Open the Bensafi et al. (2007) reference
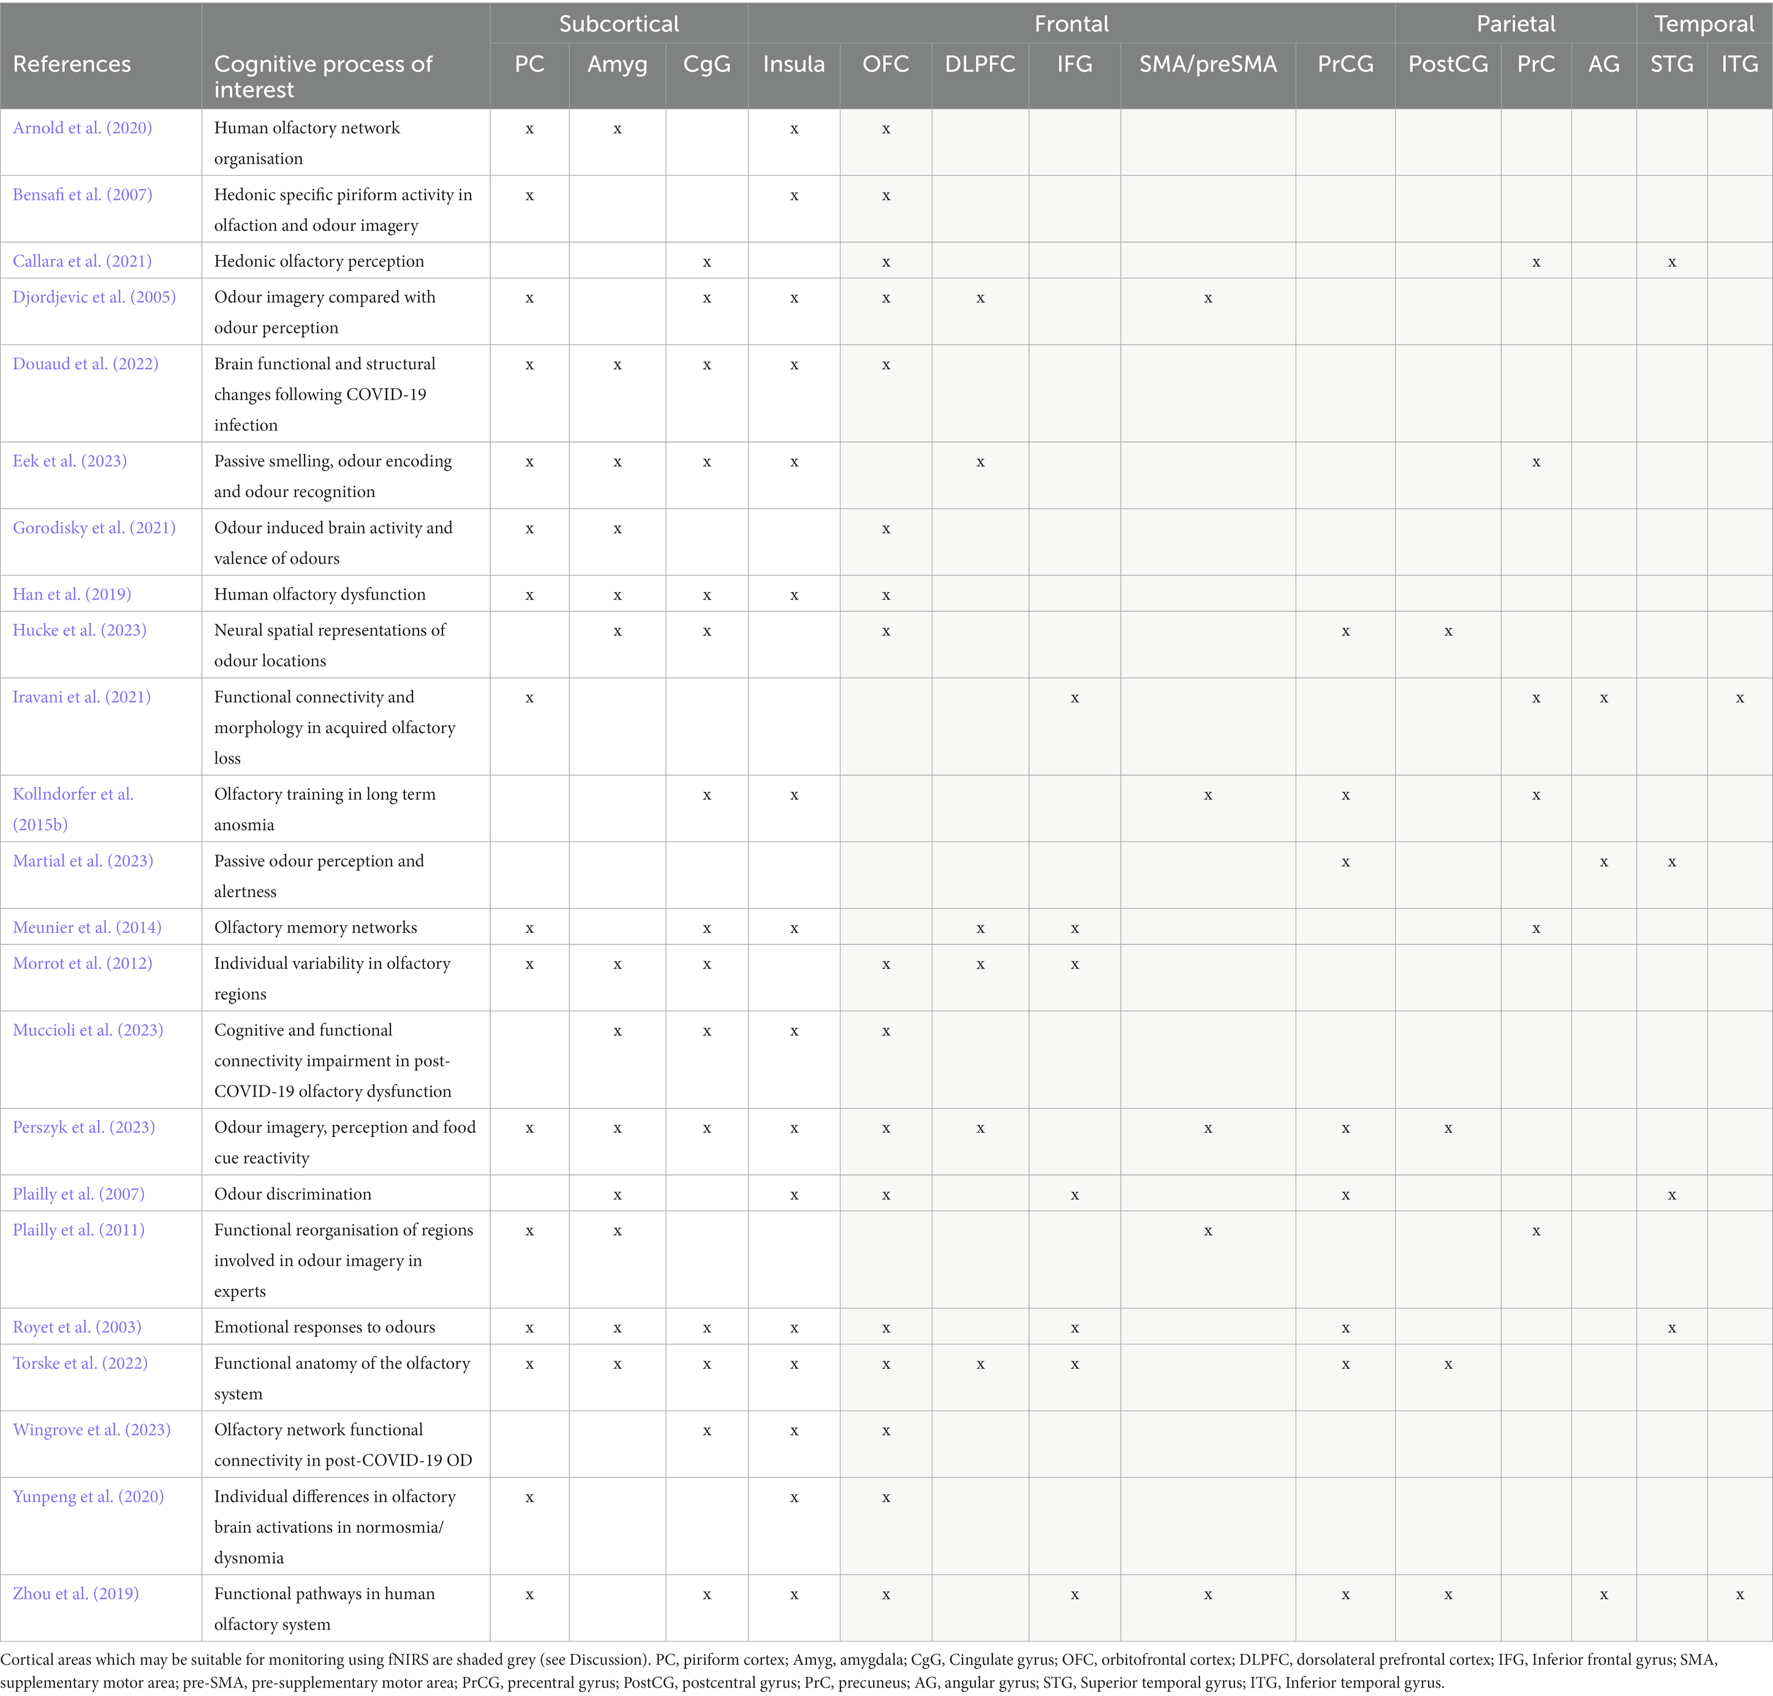The height and width of the screenshot is (1696, 1773). (82, 194)
